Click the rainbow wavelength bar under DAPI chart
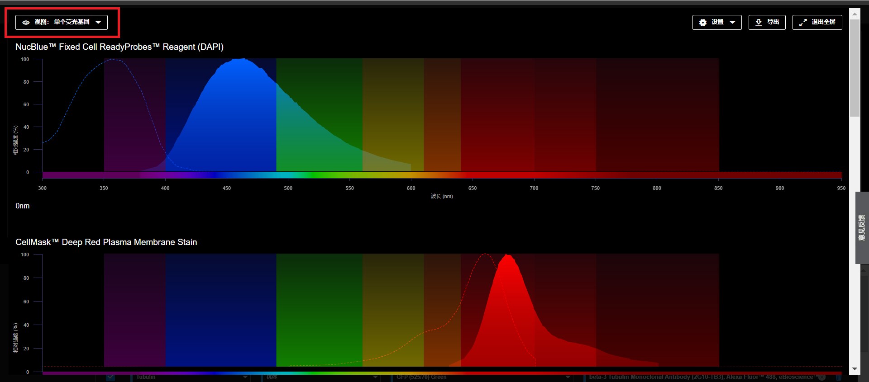This screenshot has height=382, width=869. (x=442, y=175)
